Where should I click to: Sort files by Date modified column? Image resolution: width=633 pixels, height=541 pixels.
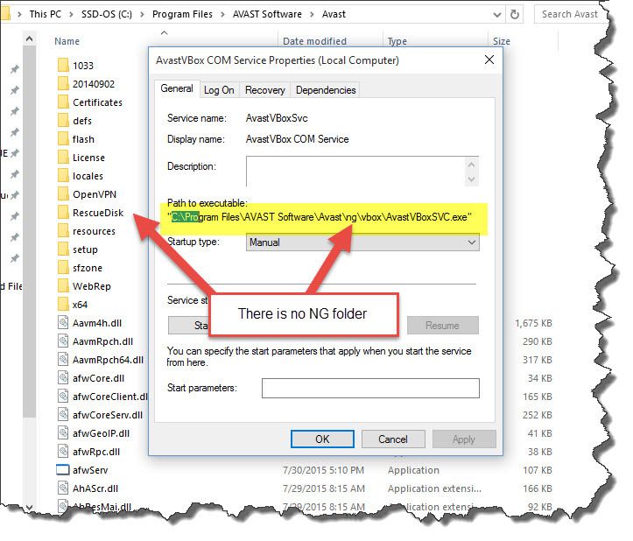tap(314, 41)
